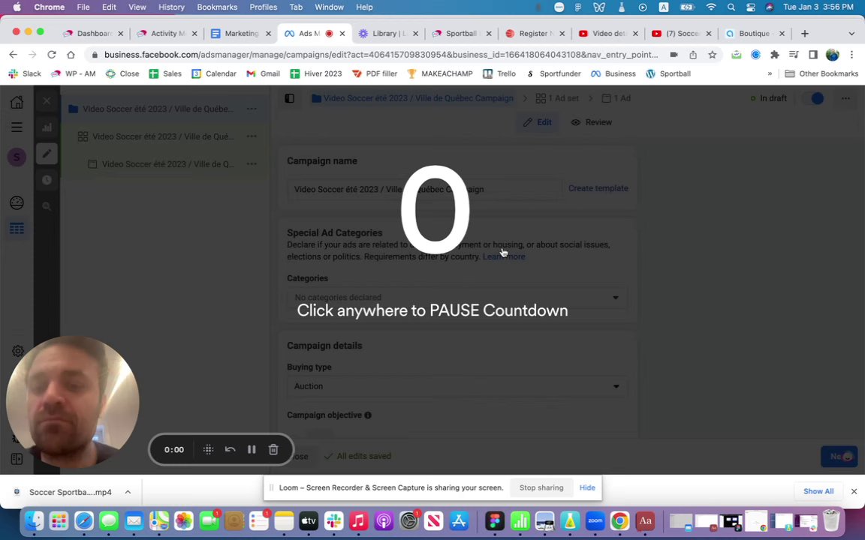Image resolution: width=865 pixels, height=540 pixels.
Task: Close the editing pane with X icon
Action: point(47,100)
